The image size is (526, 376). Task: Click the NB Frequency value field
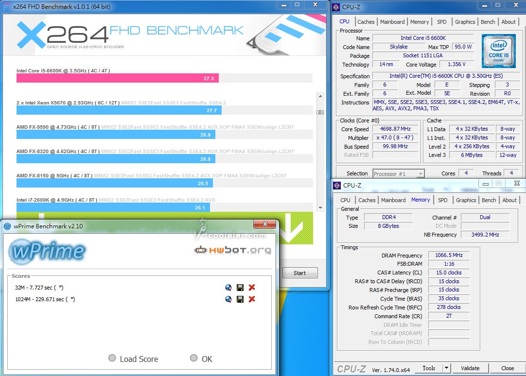(x=485, y=235)
